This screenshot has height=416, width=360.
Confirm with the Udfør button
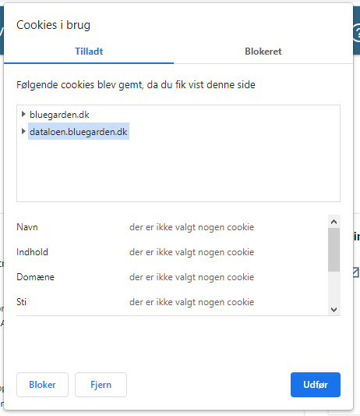click(x=316, y=385)
